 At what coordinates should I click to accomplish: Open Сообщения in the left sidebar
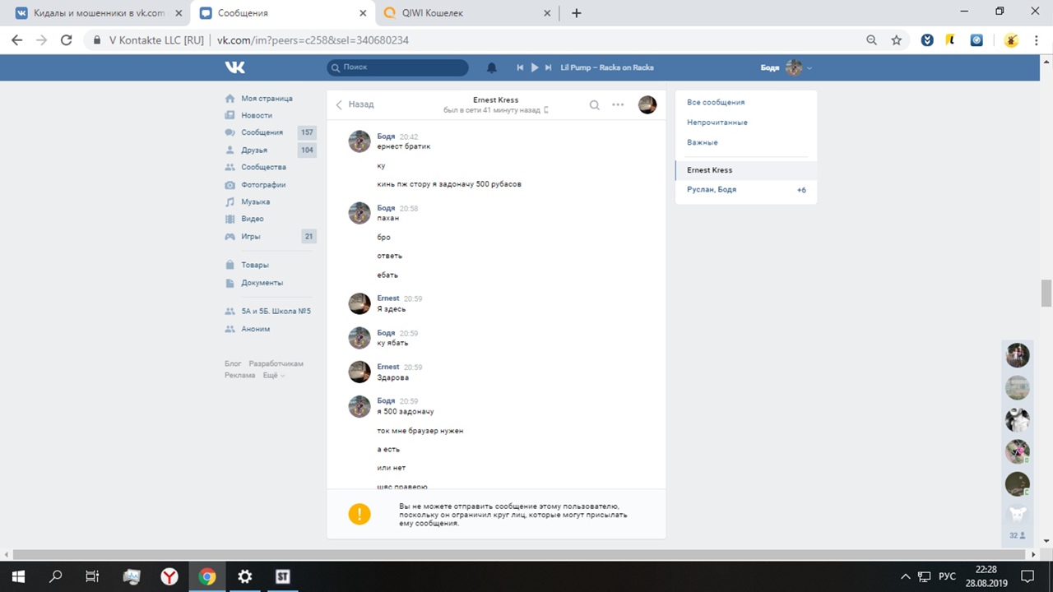pyautogui.click(x=262, y=132)
